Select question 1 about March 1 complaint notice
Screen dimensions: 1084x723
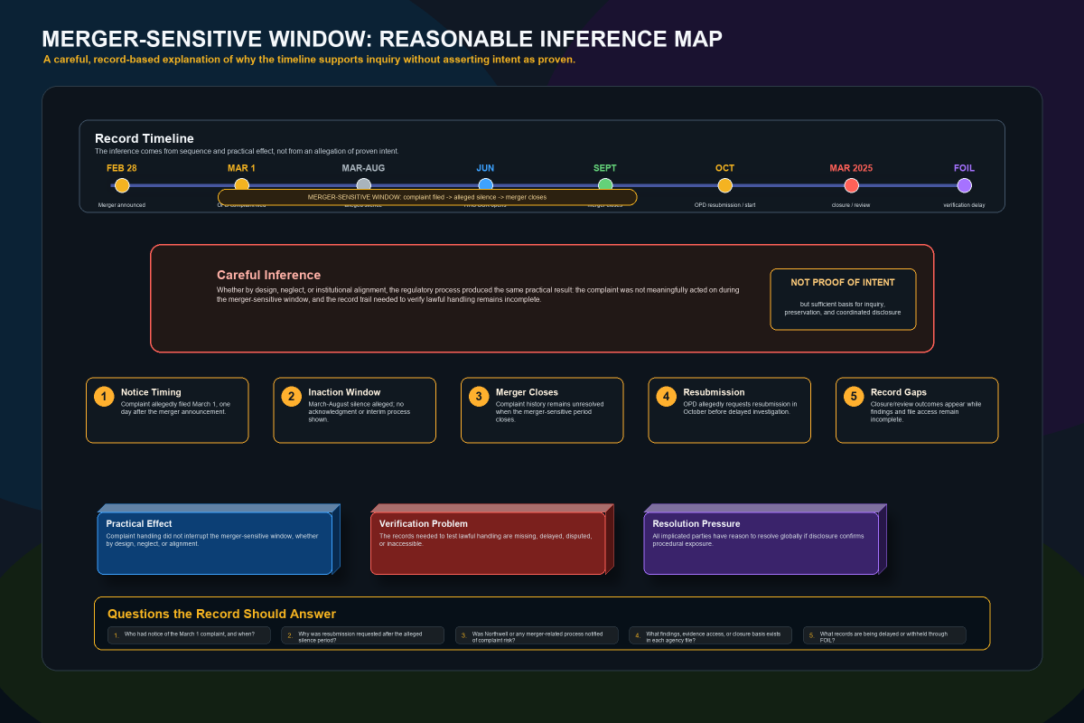point(189,635)
